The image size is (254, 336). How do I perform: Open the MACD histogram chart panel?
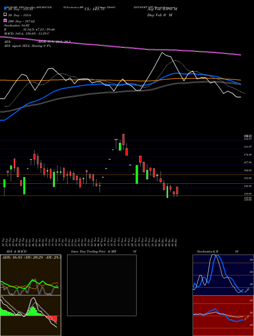pos(30,316)
